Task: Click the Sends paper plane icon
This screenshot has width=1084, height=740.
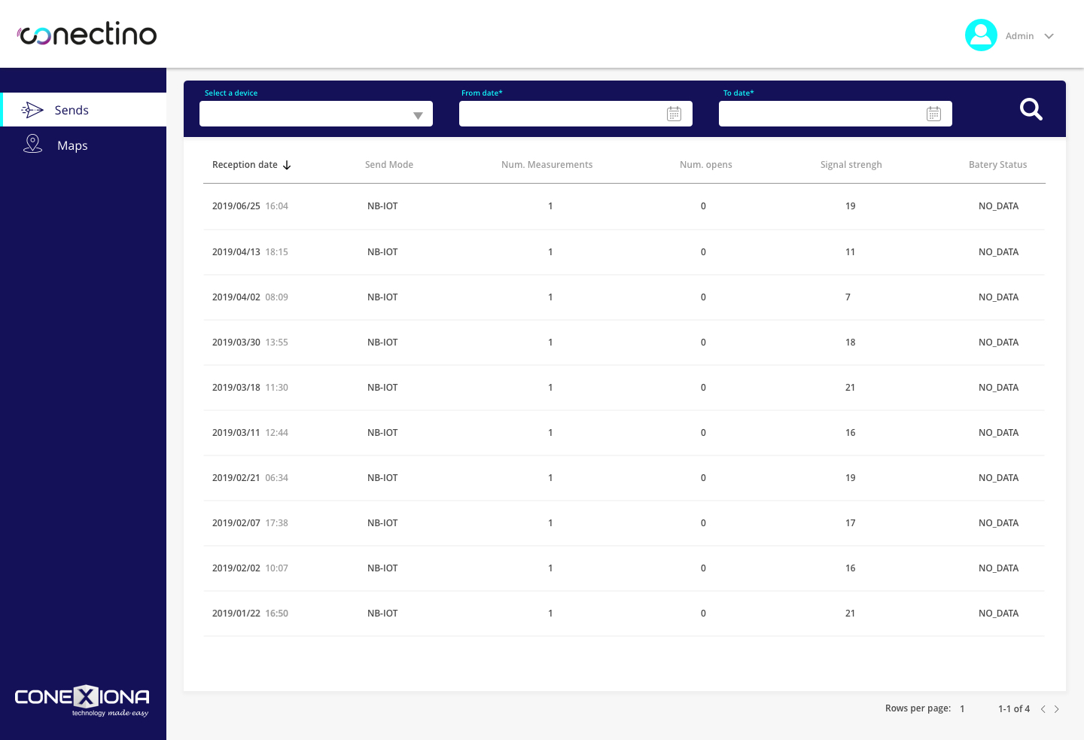Action: click(x=32, y=111)
